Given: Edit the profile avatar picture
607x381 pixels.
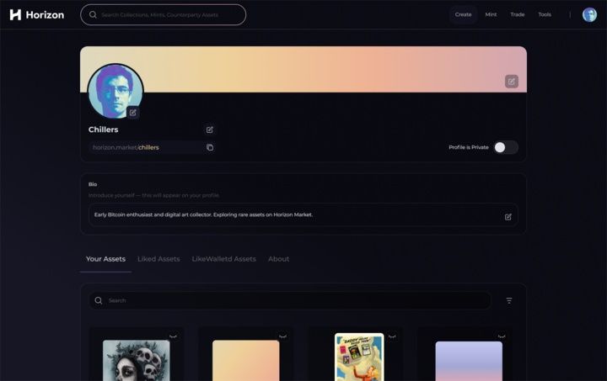Looking at the screenshot, I should [x=132, y=113].
